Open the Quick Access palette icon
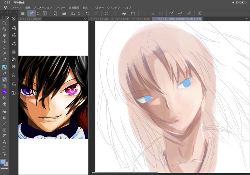The width and height of the screenshot is (250, 175). click(14, 19)
